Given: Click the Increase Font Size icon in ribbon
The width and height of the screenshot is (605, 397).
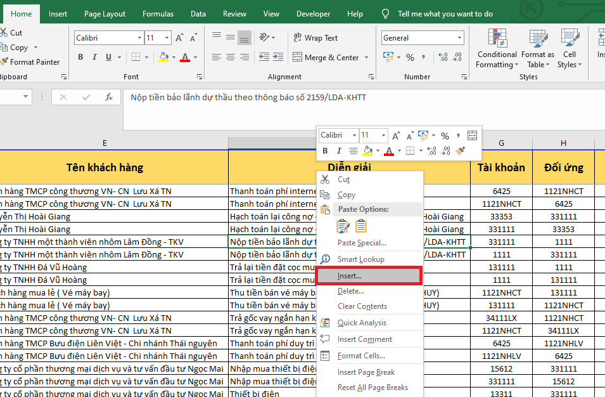Looking at the screenshot, I should (x=179, y=38).
